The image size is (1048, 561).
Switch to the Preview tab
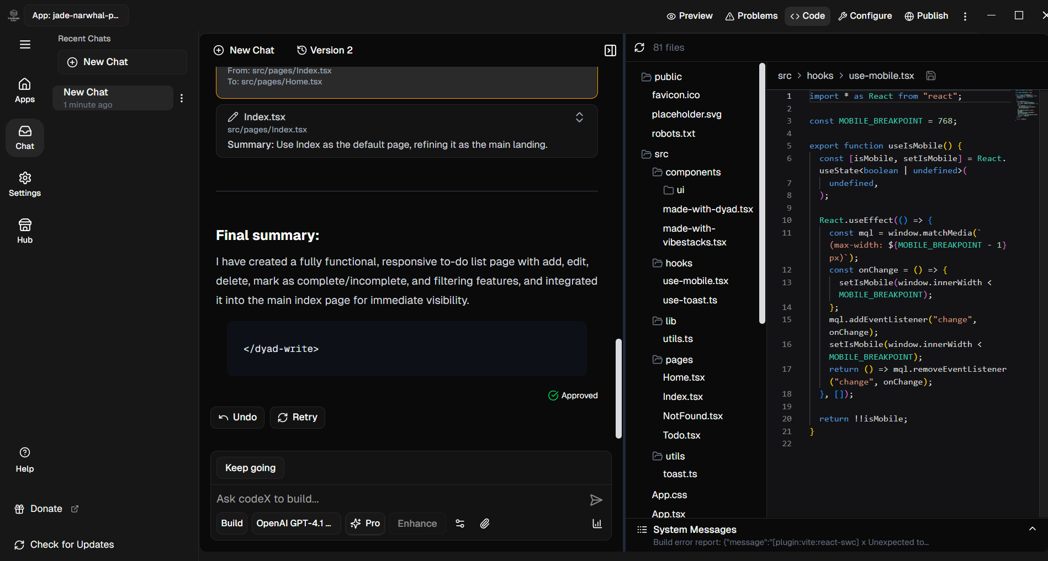690,16
